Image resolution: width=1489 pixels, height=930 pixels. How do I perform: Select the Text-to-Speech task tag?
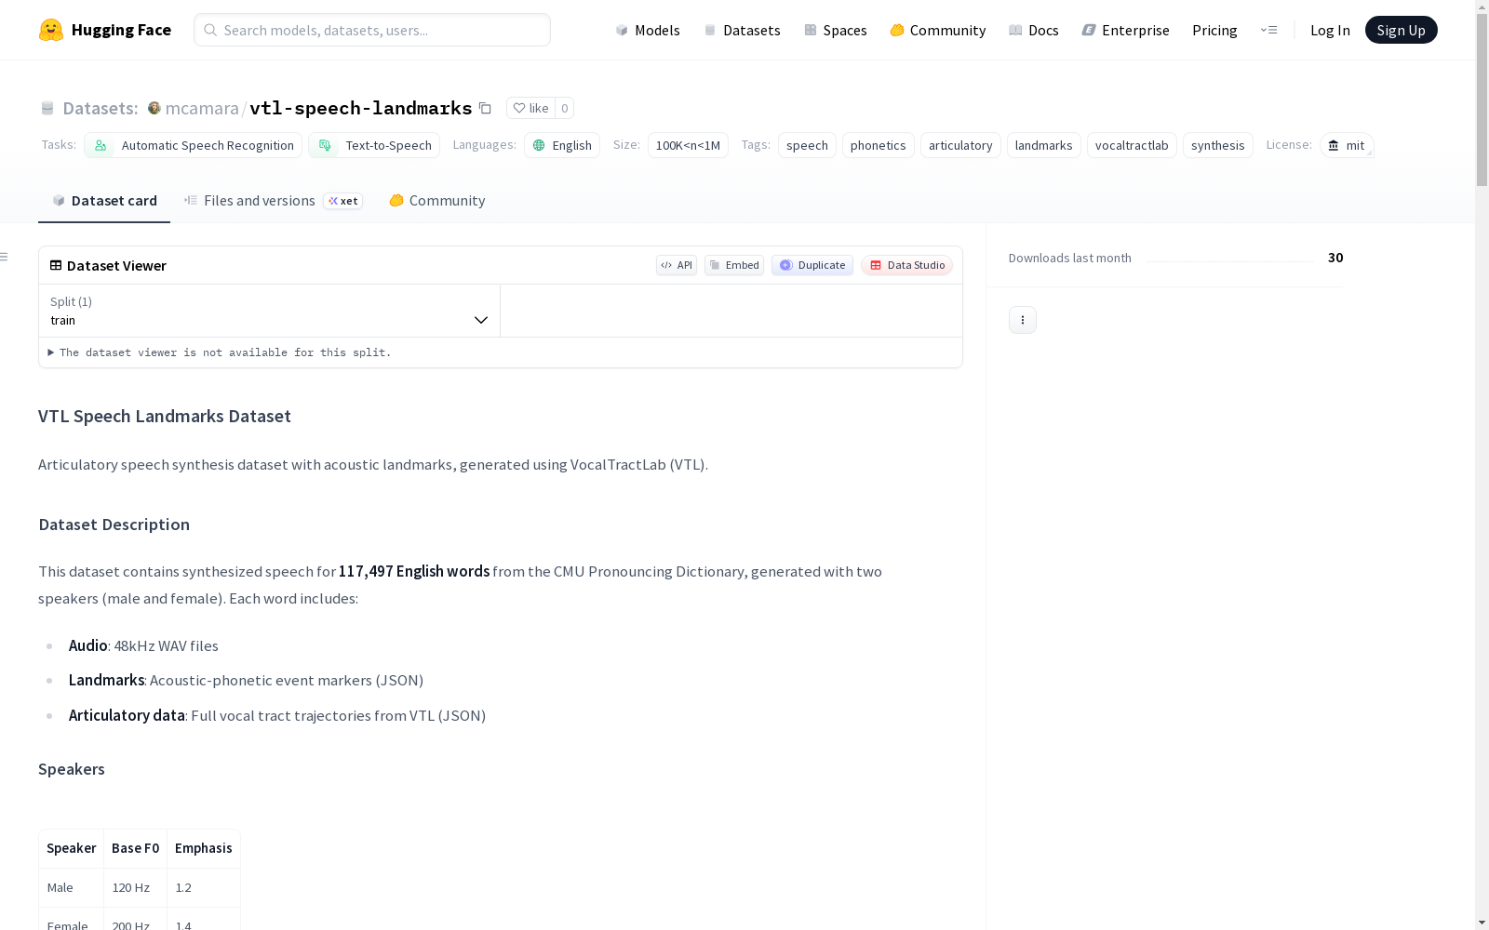374,145
